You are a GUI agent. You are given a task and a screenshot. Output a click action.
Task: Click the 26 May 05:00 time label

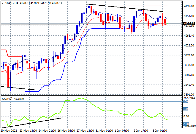(x=66, y=131)
